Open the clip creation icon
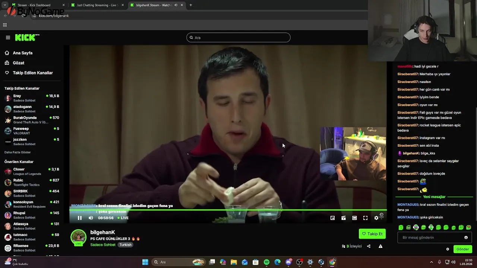Image resolution: width=477 pixels, height=268 pixels. point(344,218)
